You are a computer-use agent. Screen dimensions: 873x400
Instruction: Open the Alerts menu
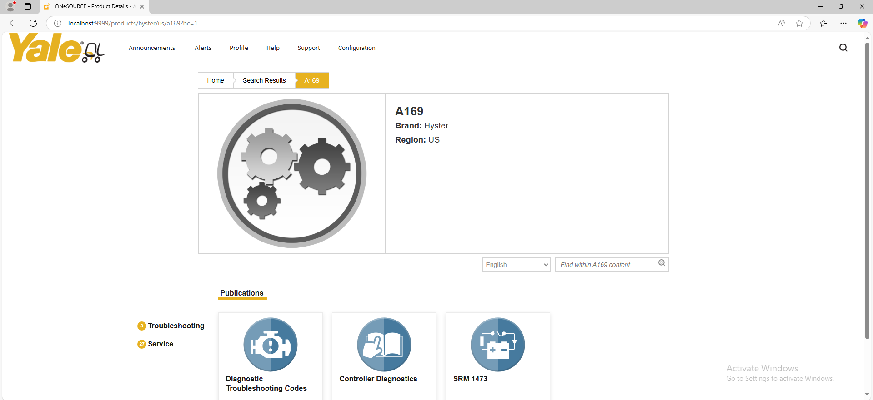coord(203,48)
